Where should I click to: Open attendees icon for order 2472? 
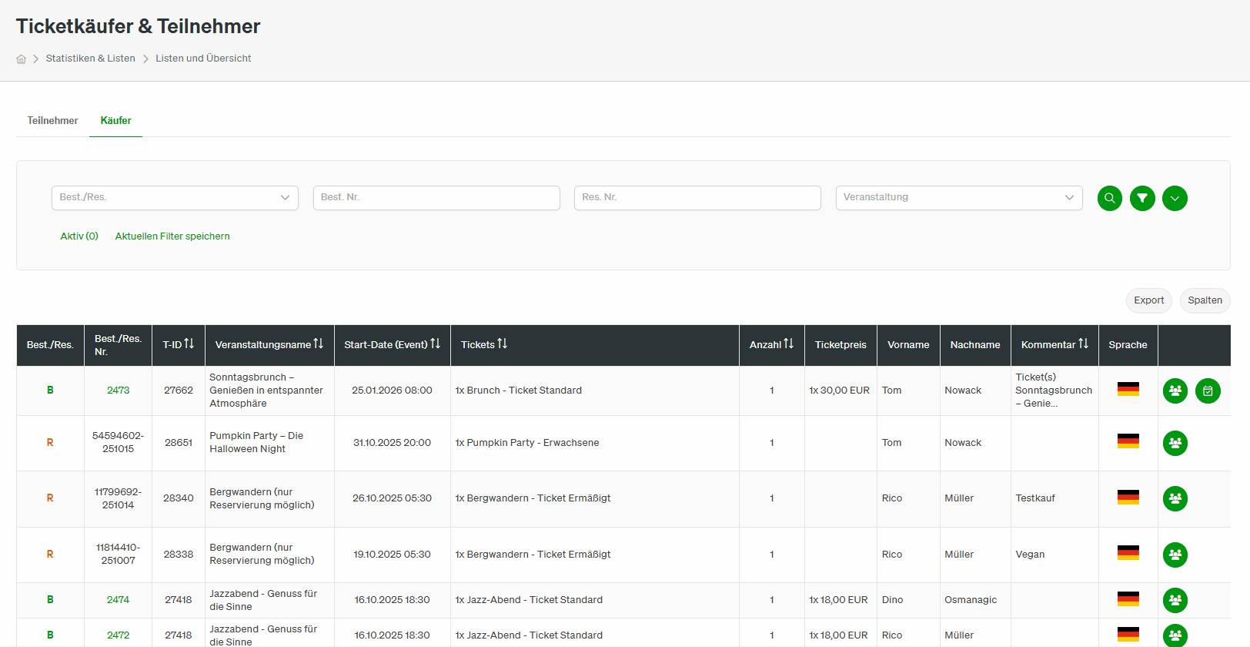tap(1175, 635)
